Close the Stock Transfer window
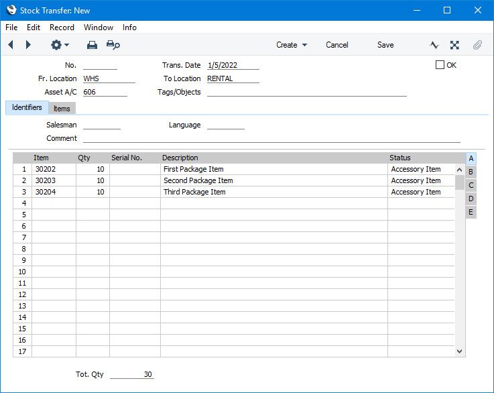The image size is (494, 393). coord(478,11)
